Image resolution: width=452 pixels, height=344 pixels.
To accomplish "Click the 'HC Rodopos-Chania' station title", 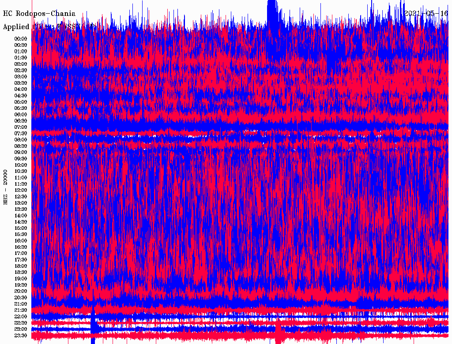I will point(39,14).
